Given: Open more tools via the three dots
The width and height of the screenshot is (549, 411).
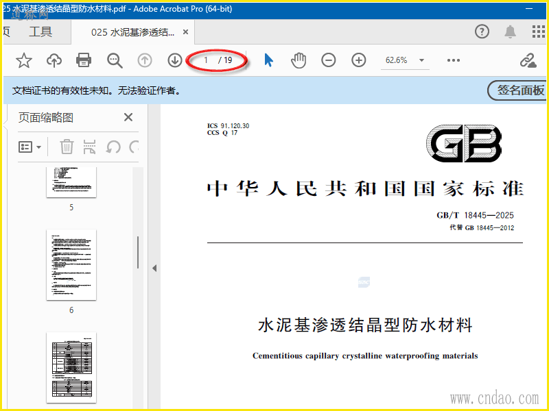Looking at the screenshot, I should point(454,60).
